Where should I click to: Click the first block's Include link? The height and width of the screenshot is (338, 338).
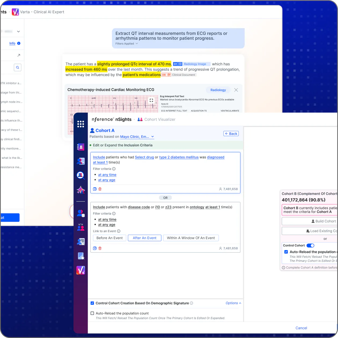point(99,157)
